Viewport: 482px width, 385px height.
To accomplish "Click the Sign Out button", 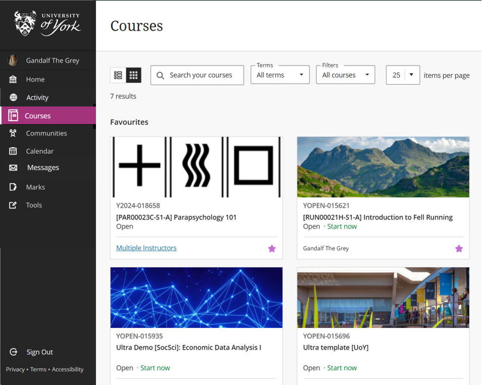I will pyautogui.click(x=39, y=352).
